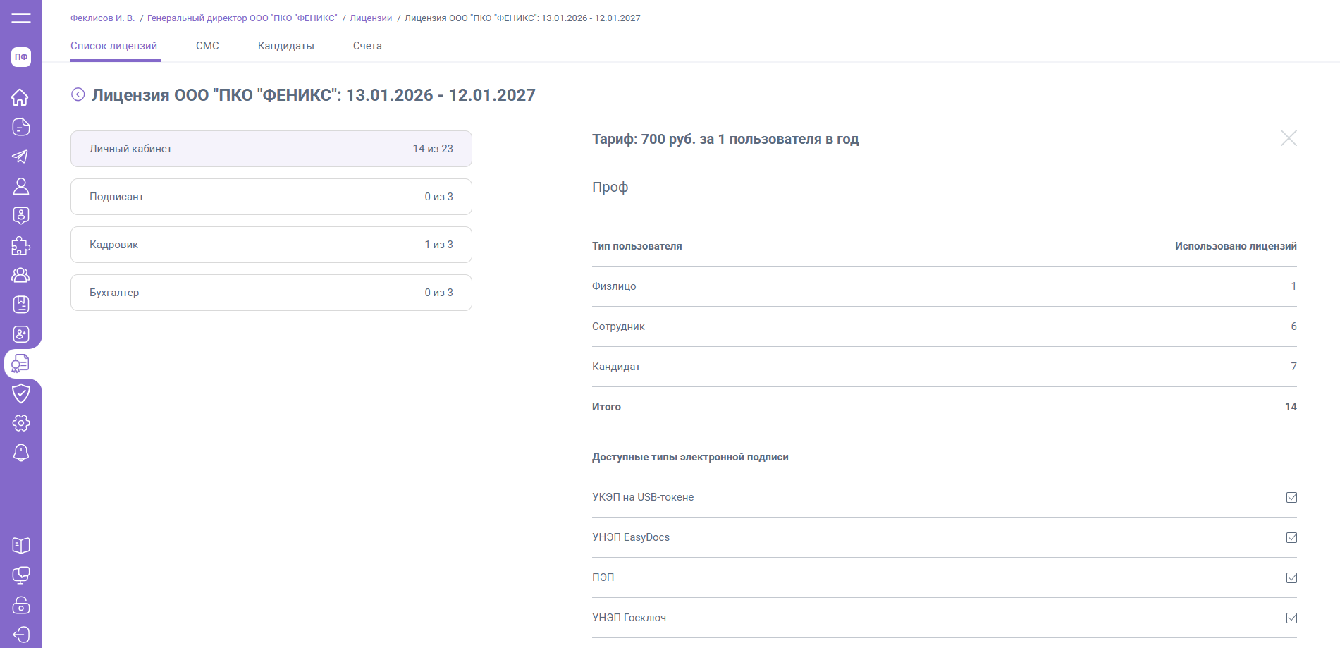Toggle УНЭП Госключ checkbox
The width and height of the screenshot is (1340, 648).
(x=1291, y=618)
